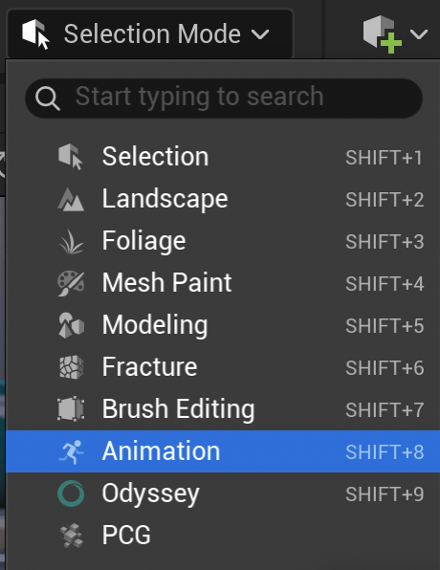Switch to Landscape mode entry
This screenshot has height=570, width=440.
click(x=223, y=199)
